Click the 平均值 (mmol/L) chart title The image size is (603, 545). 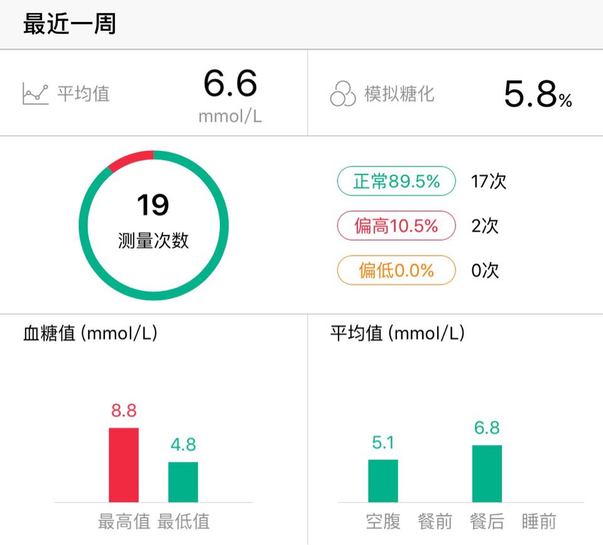pos(398,333)
